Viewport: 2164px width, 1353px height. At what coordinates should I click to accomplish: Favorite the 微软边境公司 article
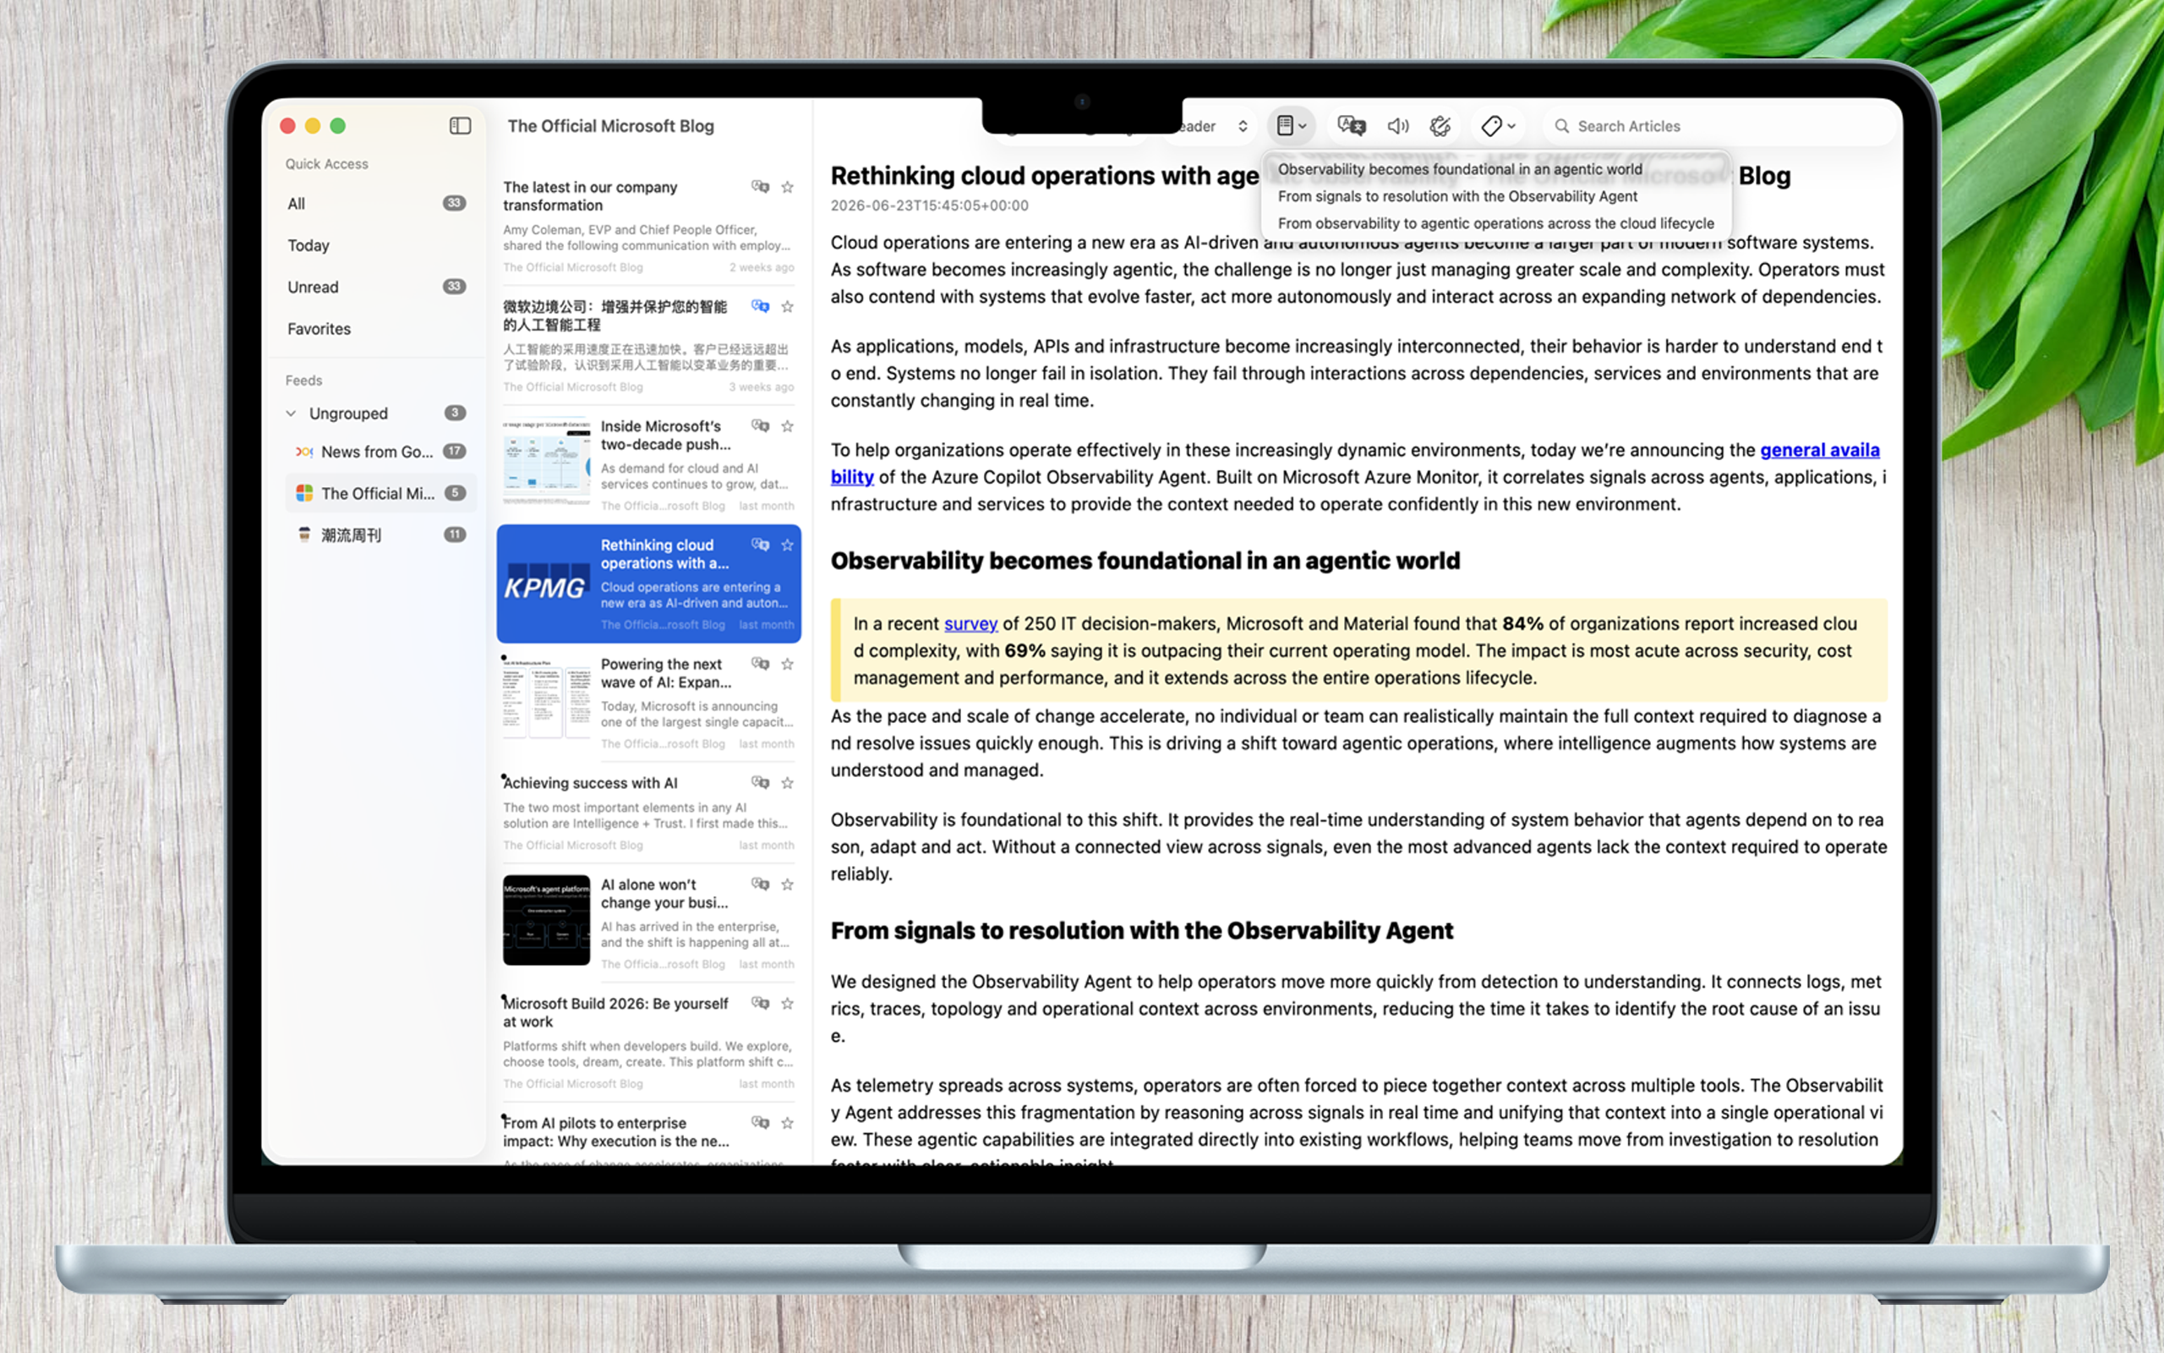tap(787, 306)
